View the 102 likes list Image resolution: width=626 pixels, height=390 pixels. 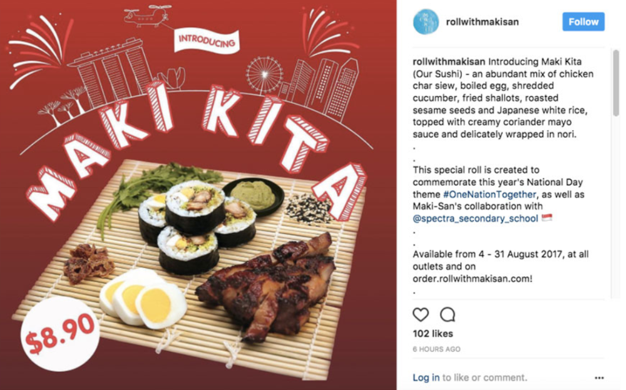433,334
